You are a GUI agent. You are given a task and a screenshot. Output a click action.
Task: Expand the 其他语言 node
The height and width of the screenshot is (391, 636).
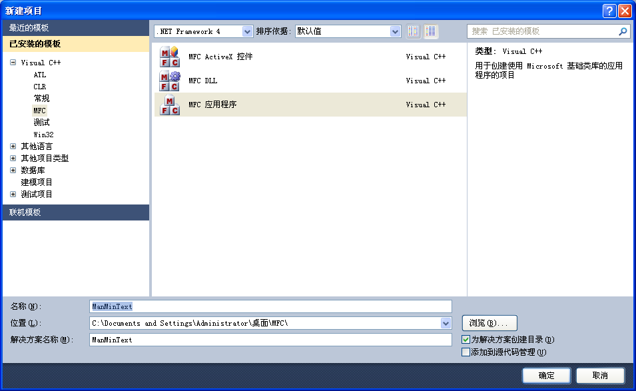13,147
